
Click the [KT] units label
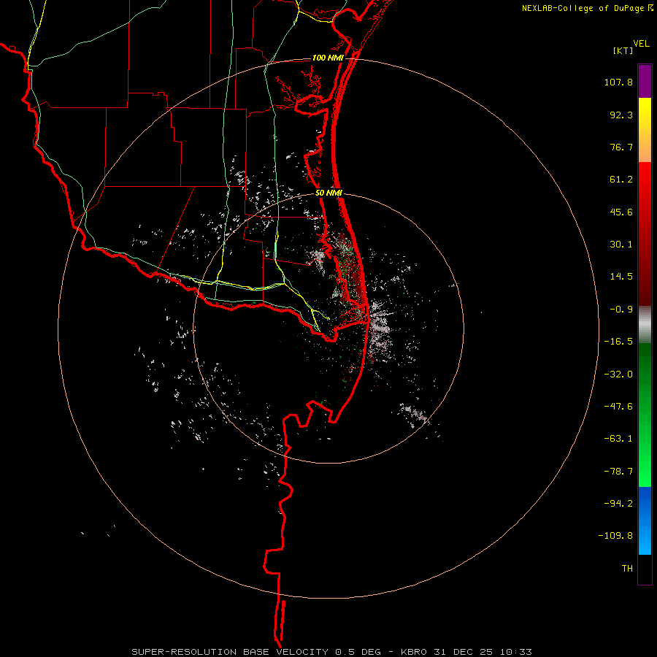click(623, 50)
